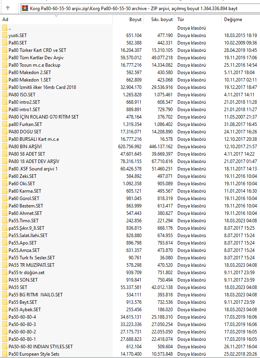Image resolution: width=260 pixels, height=358 pixels.
Task: Click folder icon of yusti.SET
Action: tap(5, 35)
